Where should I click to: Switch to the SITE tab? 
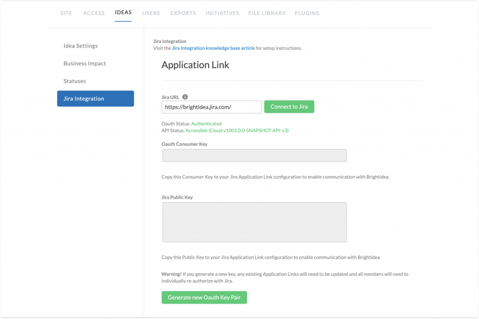tap(66, 13)
